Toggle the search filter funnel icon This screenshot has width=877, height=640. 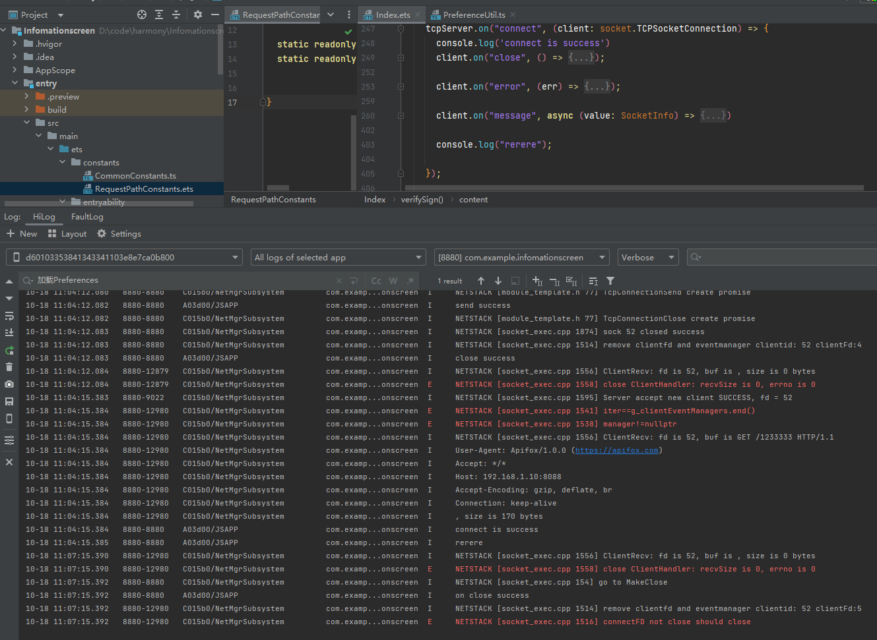[x=610, y=281]
